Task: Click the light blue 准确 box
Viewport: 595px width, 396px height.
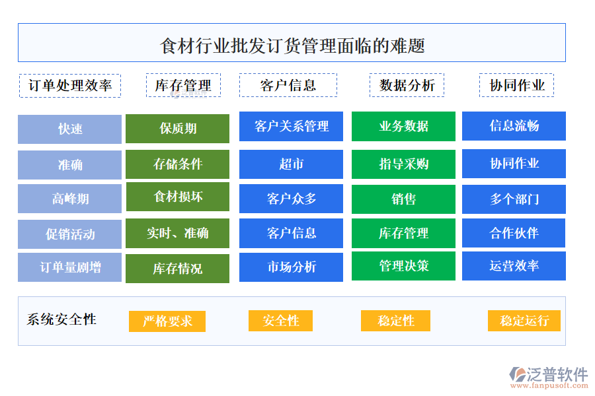Action: tap(70, 165)
